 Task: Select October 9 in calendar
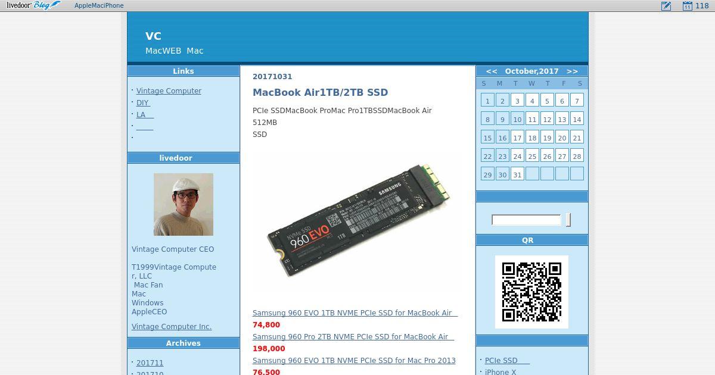502,119
